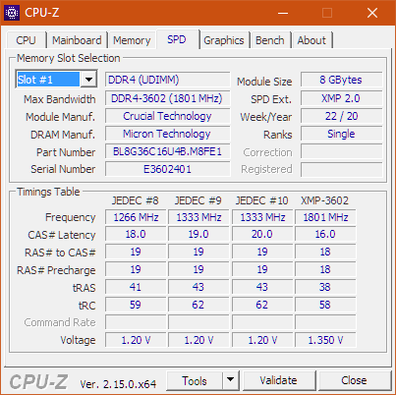Click the Ranks value Single
The image size is (396, 395).
[x=341, y=134]
